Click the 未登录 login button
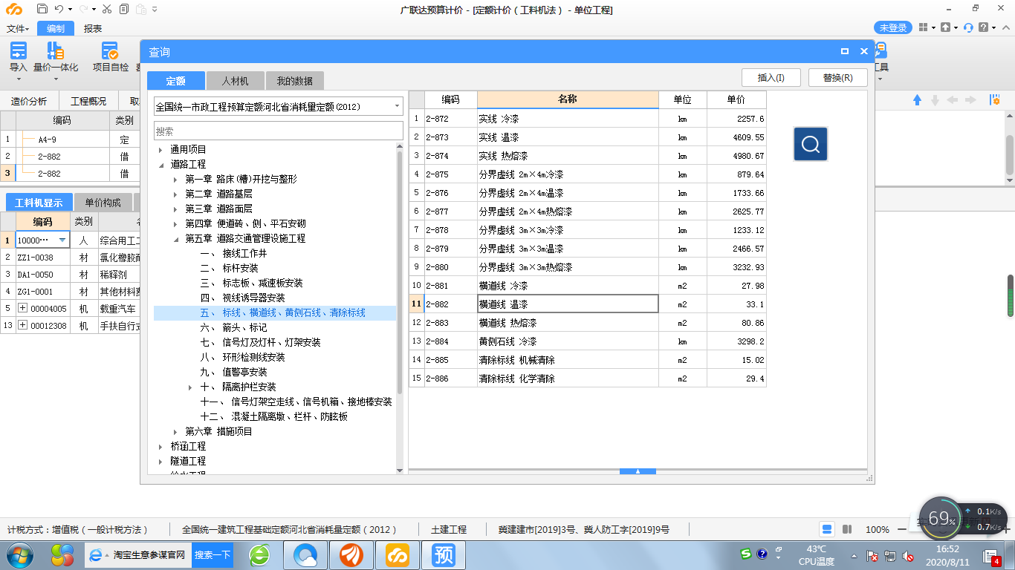 tap(893, 27)
